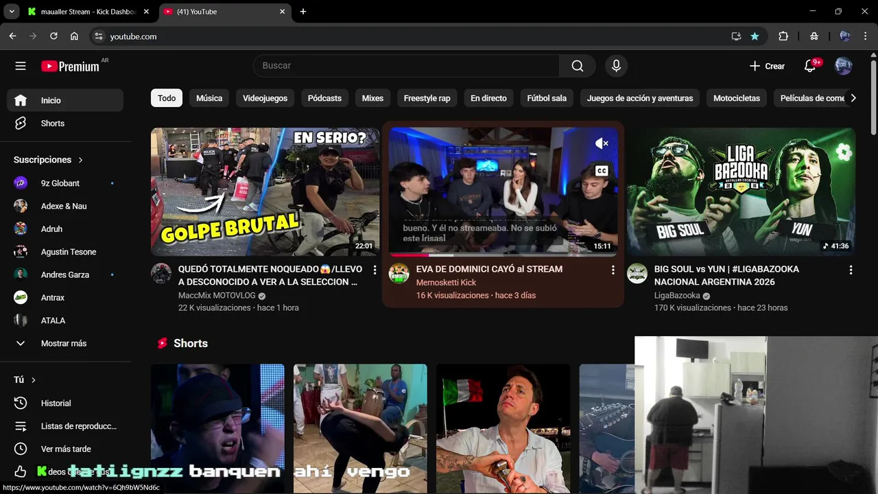Start voice search with the microphone
Image resolution: width=878 pixels, height=494 pixels.
click(x=616, y=66)
